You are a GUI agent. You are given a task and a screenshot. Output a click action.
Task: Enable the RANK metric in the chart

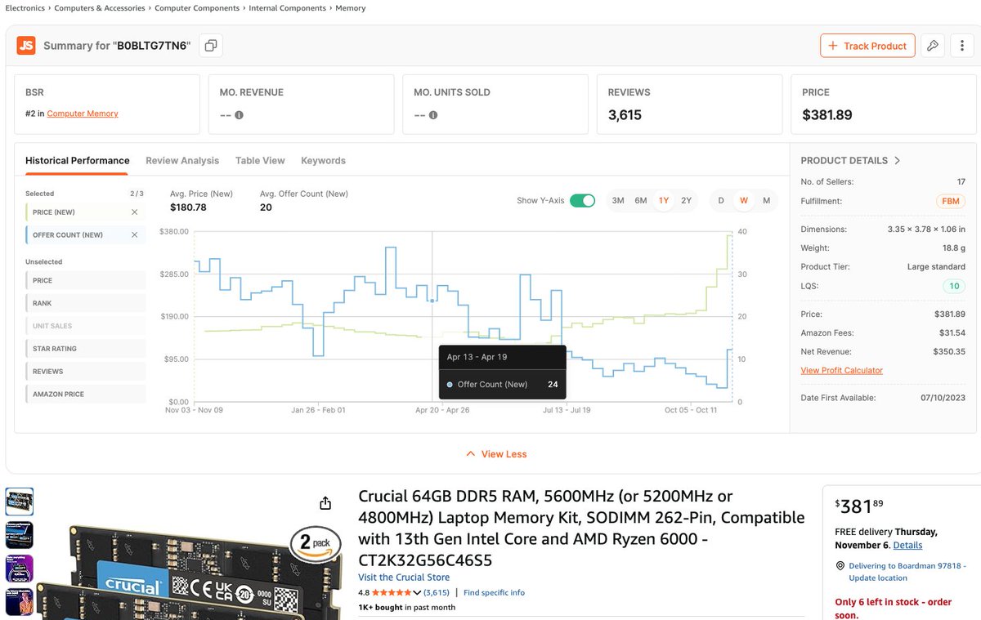[x=86, y=303]
